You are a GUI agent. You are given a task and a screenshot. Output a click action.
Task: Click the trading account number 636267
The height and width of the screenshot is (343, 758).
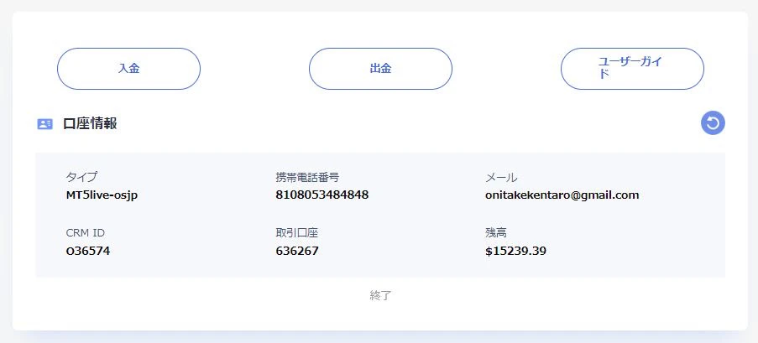tap(297, 251)
